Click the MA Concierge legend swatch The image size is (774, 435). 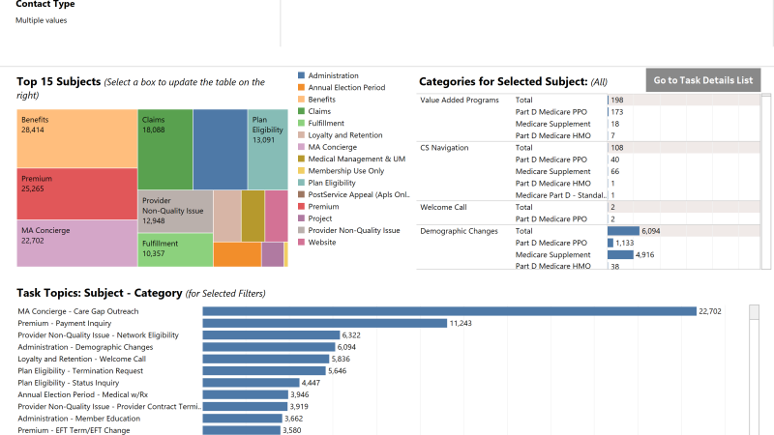click(301, 147)
